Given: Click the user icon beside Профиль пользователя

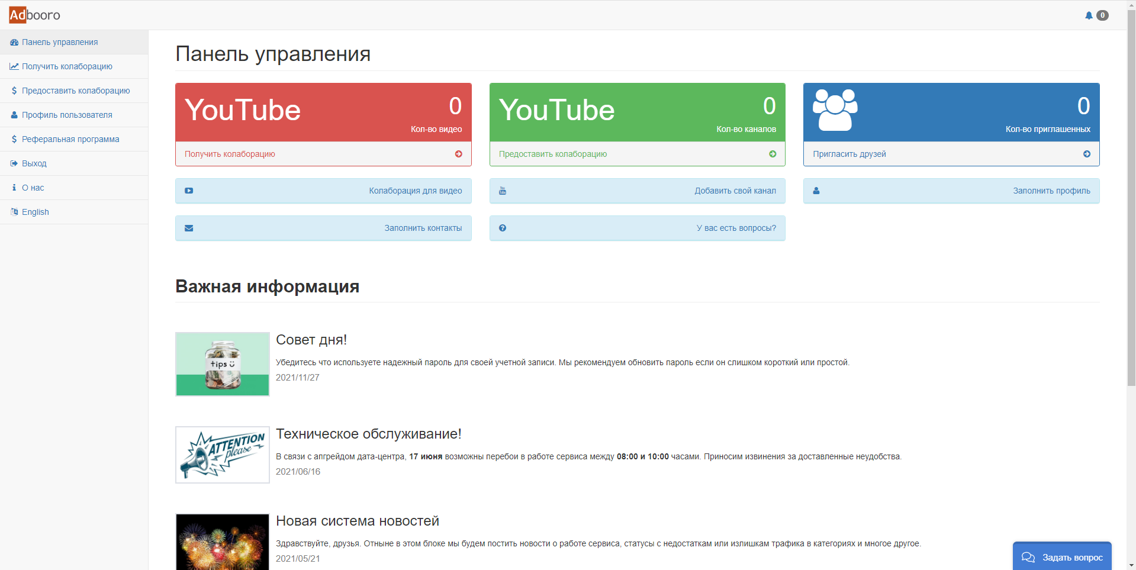Looking at the screenshot, I should (x=14, y=115).
